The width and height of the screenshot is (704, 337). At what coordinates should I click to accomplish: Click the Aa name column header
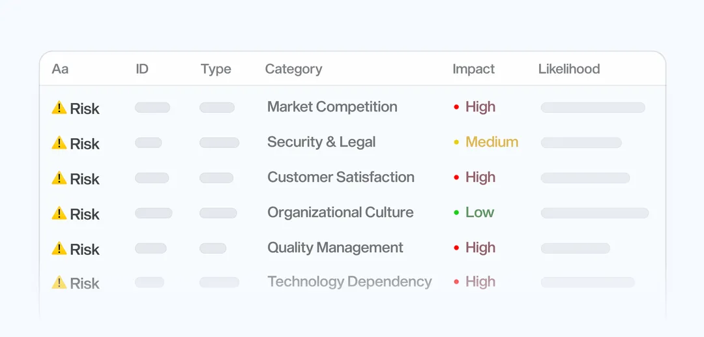pyautogui.click(x=60, y=69)
